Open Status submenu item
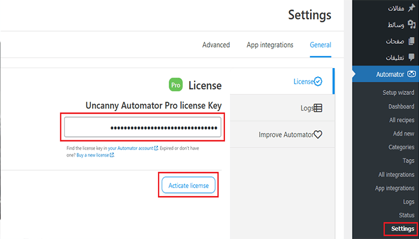The height and width of the screenshot is (239, 419). [x=406, y=215]
